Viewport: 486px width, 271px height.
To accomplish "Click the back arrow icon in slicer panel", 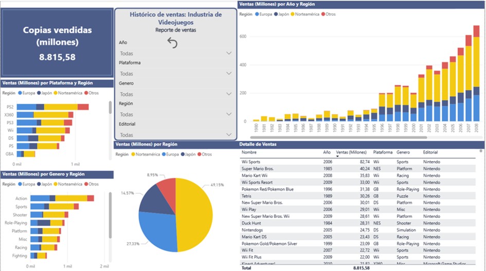I will (x=173, y=44).
